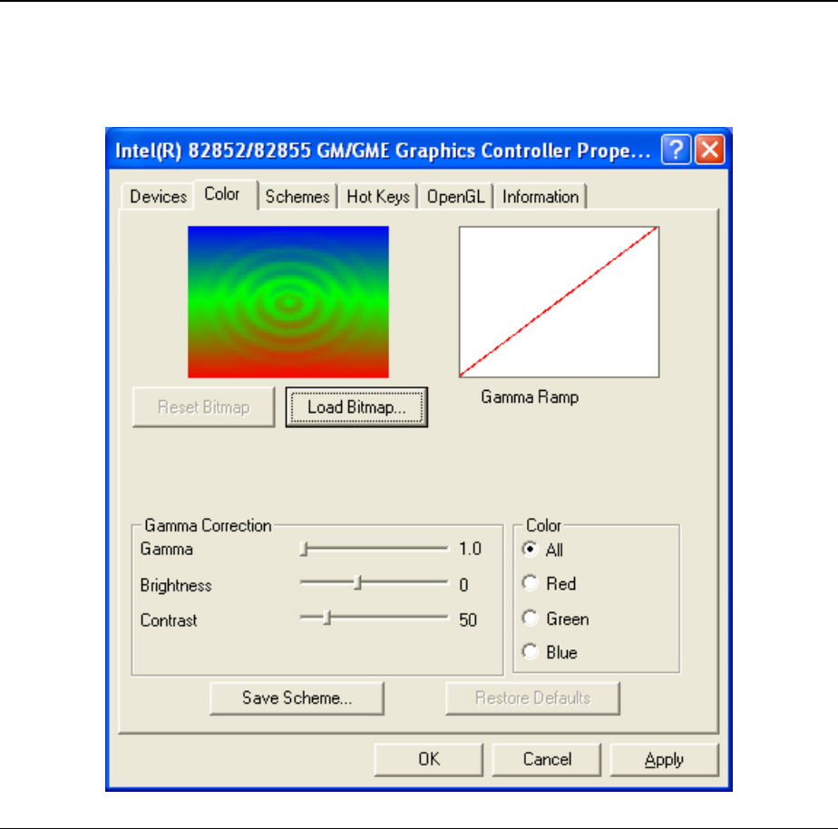Choose the Green color radio button
The width and height of the screenshot is (838, 829).
click(x=530, y=619)
